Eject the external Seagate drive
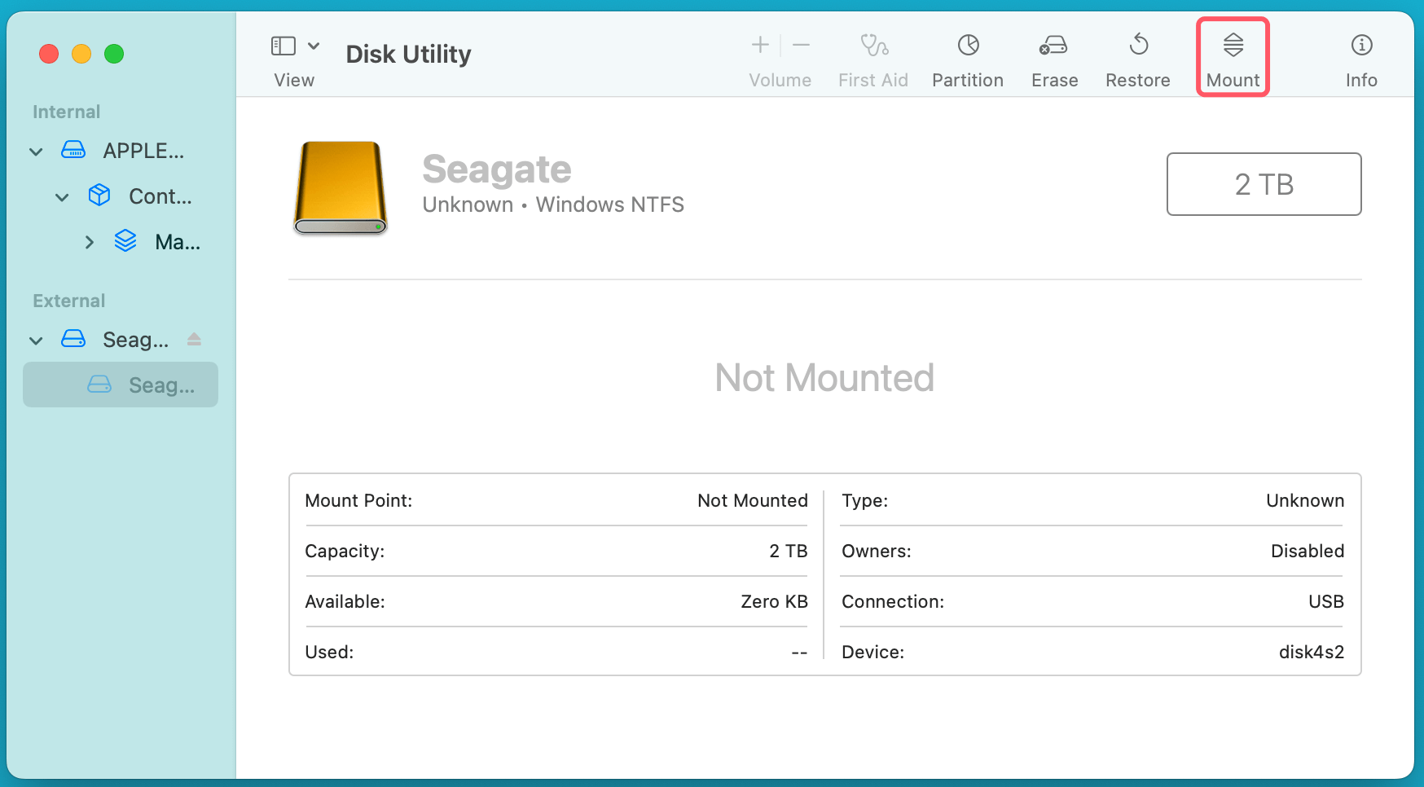The width and height of the screenshot is (1424, 787). [194, 339]
